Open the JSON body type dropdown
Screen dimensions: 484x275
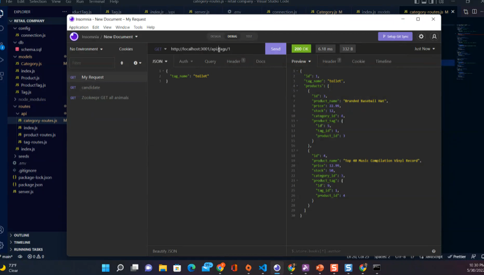[x=159, y=61]
